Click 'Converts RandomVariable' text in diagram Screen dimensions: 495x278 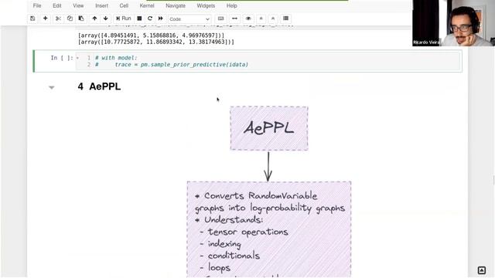(261, 195)
